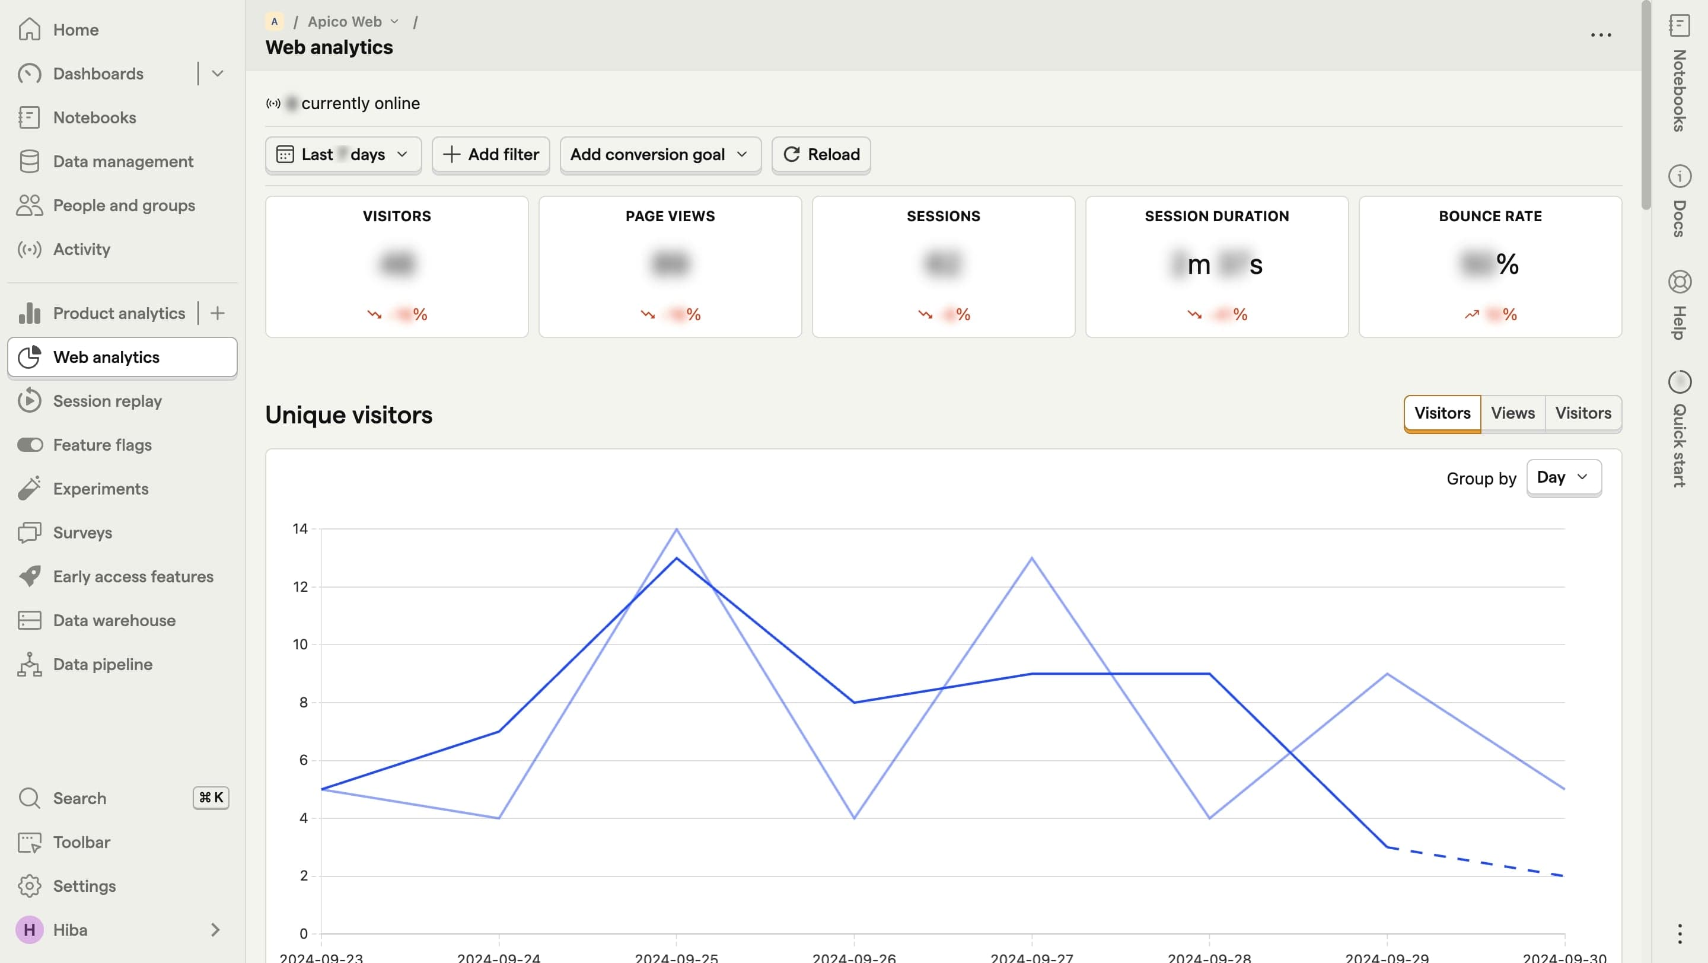
Task: Open Data warehouse
Action: (x=123, y=620)
